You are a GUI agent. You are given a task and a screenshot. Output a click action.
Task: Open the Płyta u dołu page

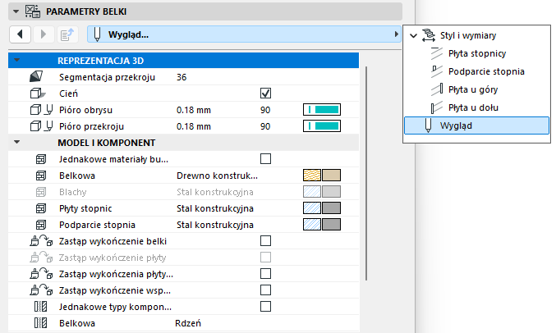[473, 107]
